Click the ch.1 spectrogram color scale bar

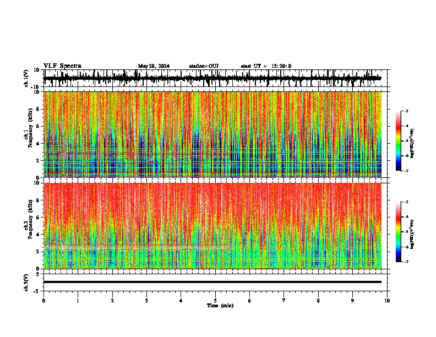pos(399,141)
